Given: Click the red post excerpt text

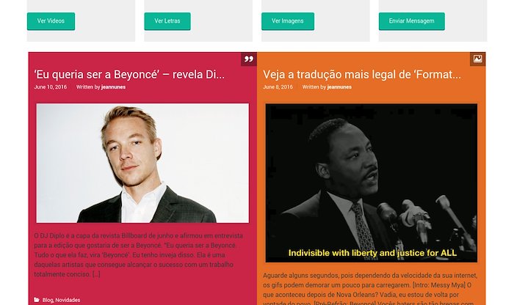Looking at the screenshot, I should tap(139, 255).
